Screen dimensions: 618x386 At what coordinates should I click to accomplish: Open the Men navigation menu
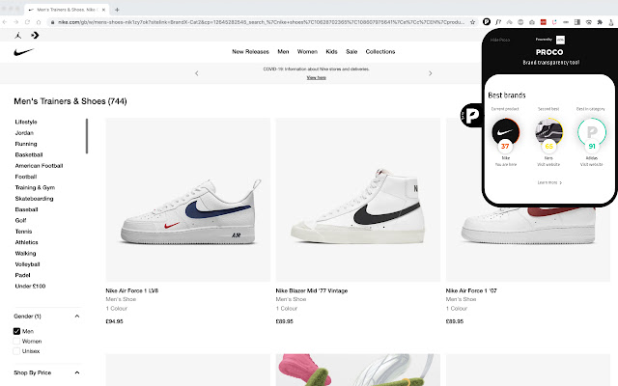[x=283, y=51]
